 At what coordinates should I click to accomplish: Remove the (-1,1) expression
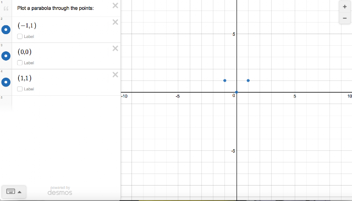(115, 22)
